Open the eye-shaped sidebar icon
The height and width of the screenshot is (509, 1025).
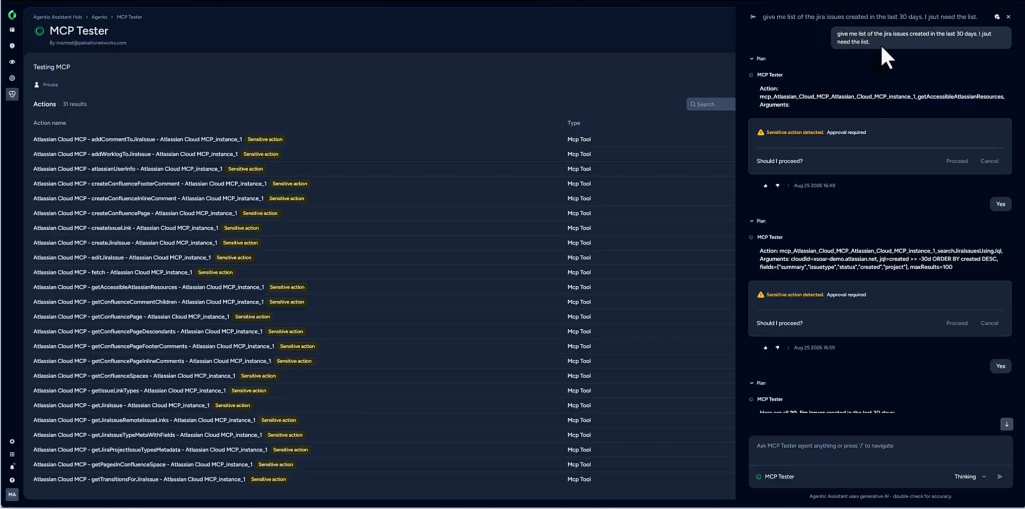click(x=12, y=62)
